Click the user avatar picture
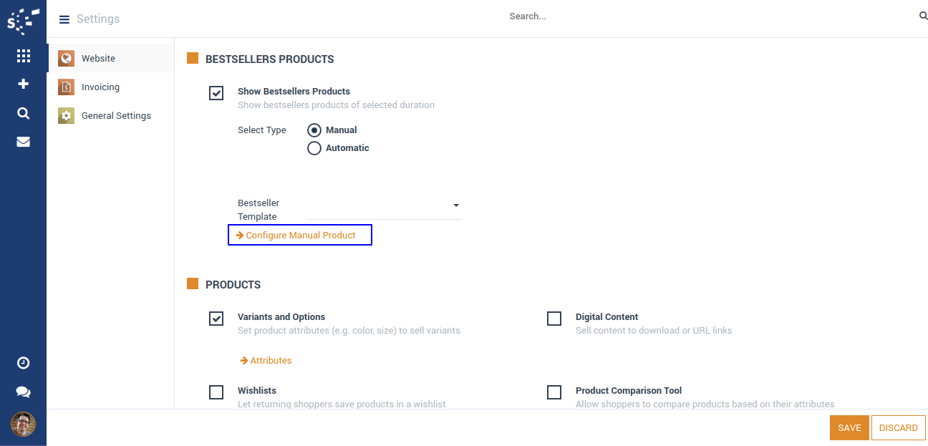 coord(24,425)
